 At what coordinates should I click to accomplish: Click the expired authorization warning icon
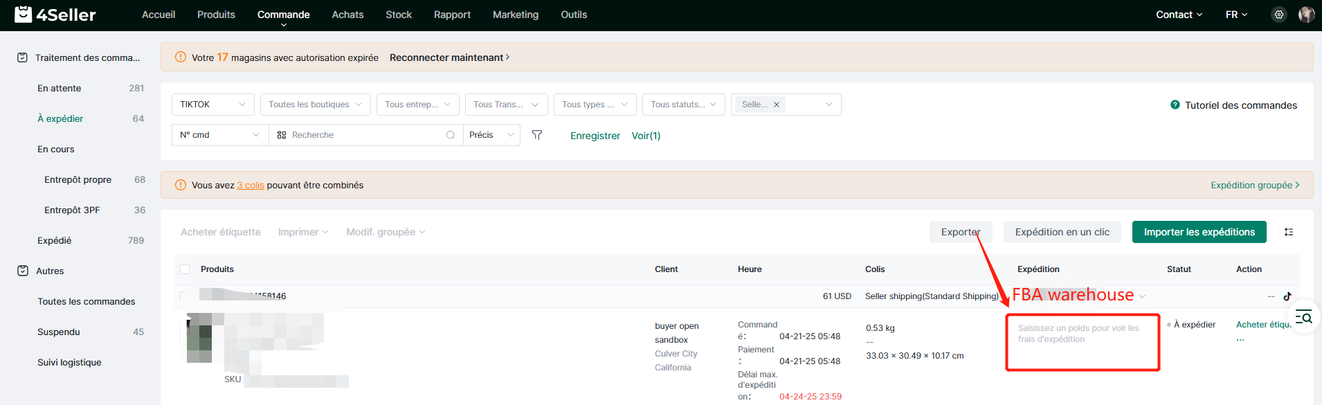(181, 57)
